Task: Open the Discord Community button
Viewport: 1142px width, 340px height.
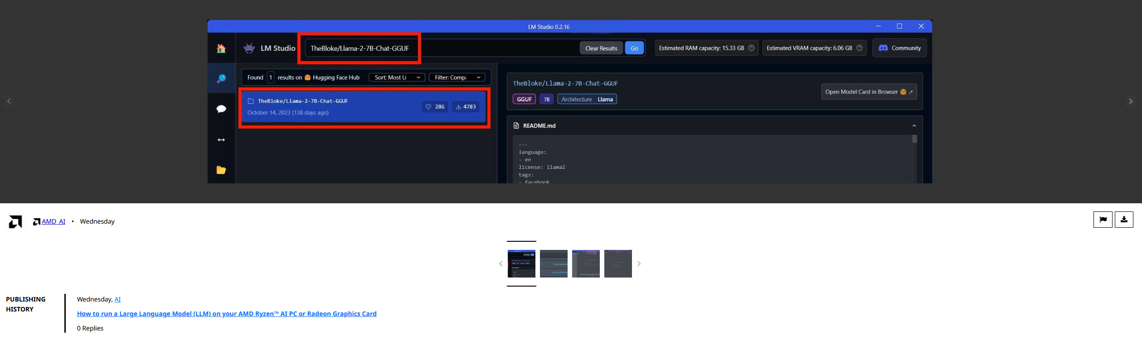Action: [x=899, y=48]
